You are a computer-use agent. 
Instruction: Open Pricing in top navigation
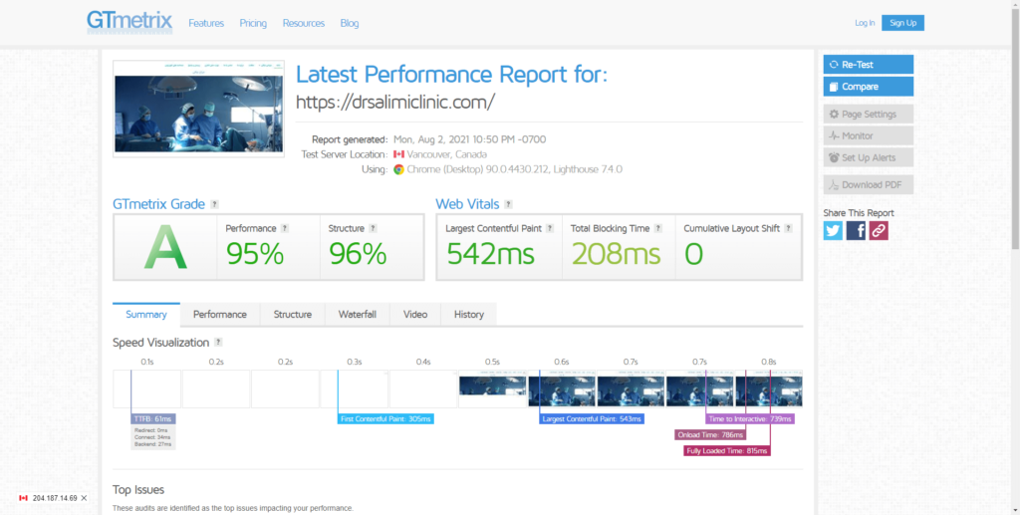tap(253, 23)
